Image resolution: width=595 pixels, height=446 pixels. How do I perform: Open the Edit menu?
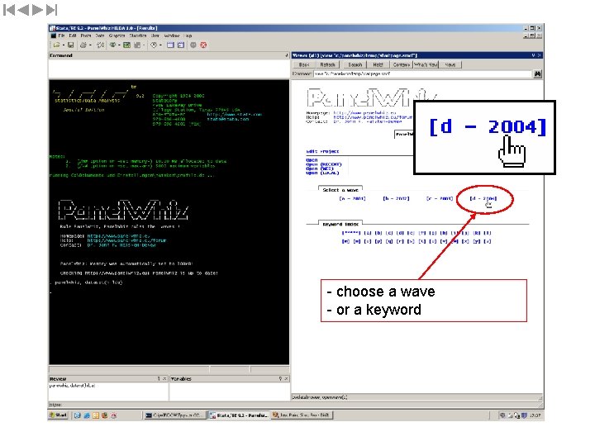point(73,36)
